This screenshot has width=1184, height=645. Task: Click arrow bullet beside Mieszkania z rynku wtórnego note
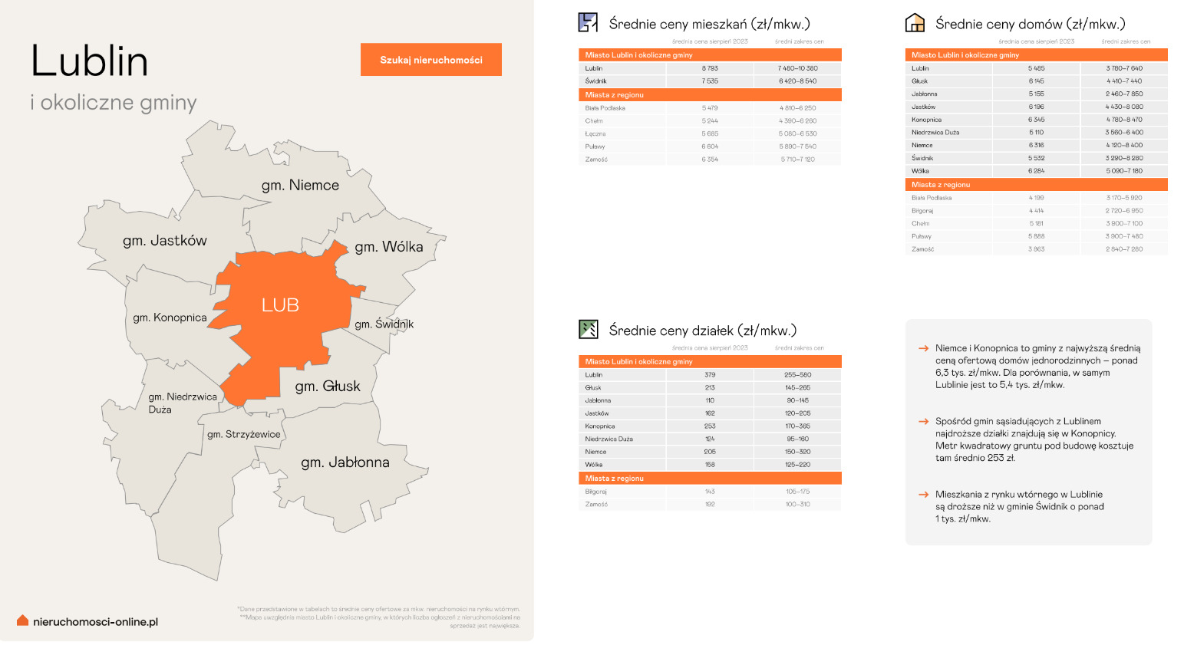pyautogui.click(x=924, y=495)
